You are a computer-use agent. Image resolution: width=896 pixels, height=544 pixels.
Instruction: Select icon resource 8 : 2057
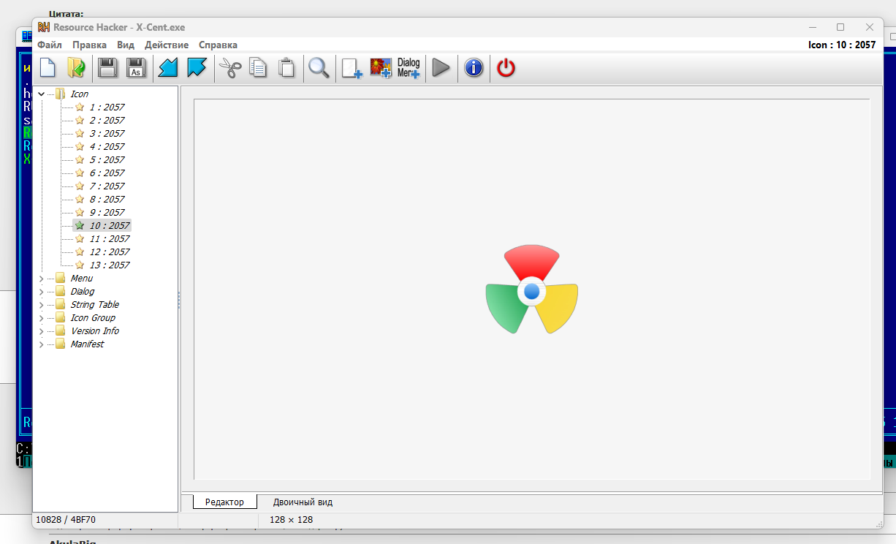107,199
